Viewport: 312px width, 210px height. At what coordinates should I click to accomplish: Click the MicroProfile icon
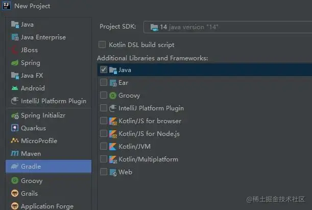click(15, 141)
